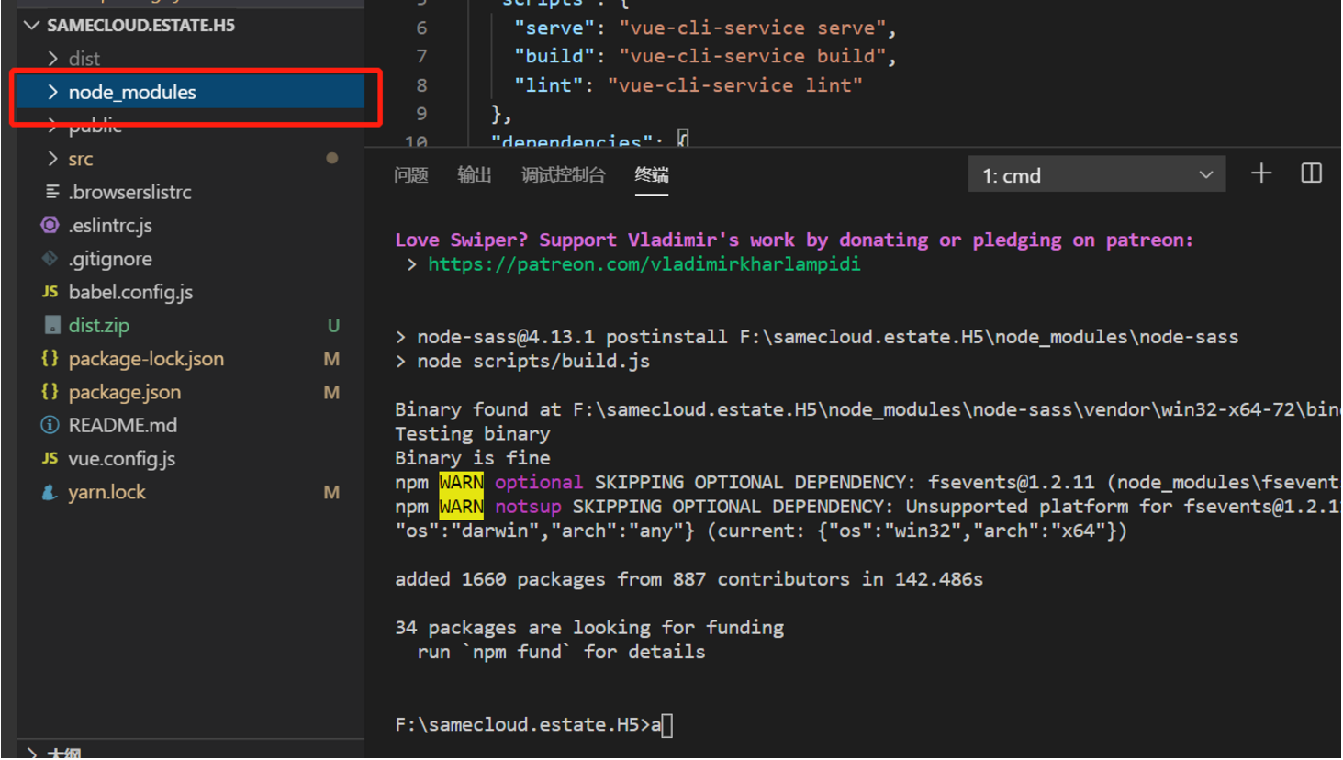Click line number 8 in the gutter

(x=421, y=85)
